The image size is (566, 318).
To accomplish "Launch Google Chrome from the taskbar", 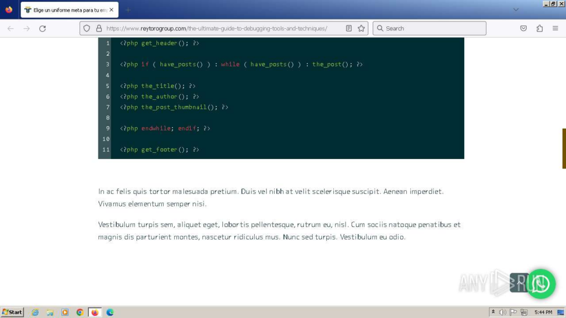I will point(80,312).
